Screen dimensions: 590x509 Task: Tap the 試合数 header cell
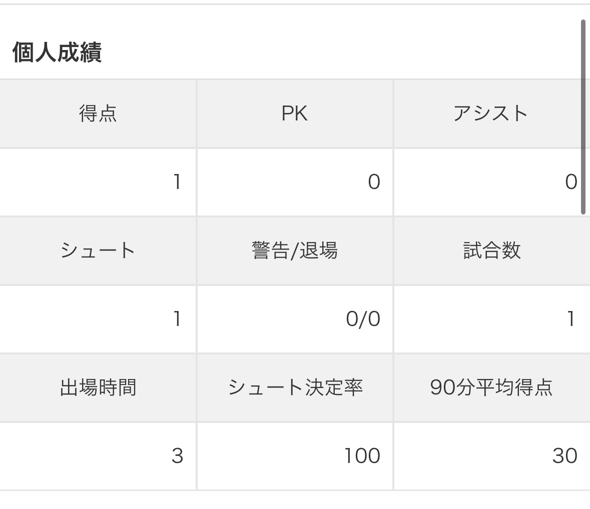point(491,250)
